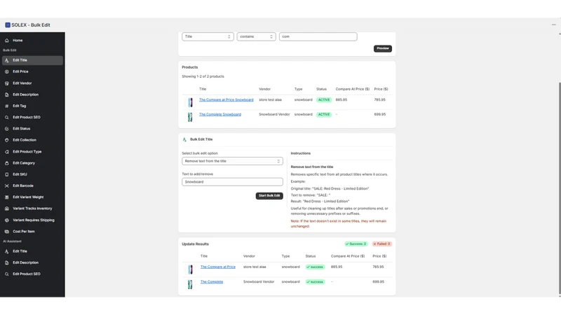Click the Edit Description document icon under Bulk Edit
The height and width of the screenshot is (315, 561).
coord(7,94)
